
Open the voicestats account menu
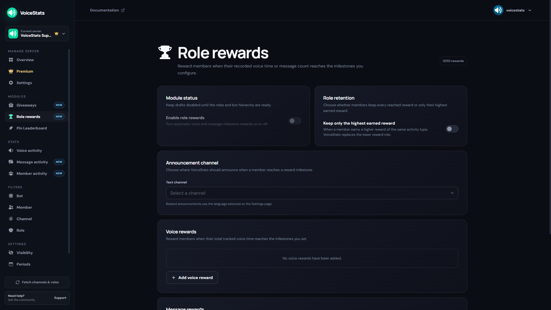click(513, 10)
